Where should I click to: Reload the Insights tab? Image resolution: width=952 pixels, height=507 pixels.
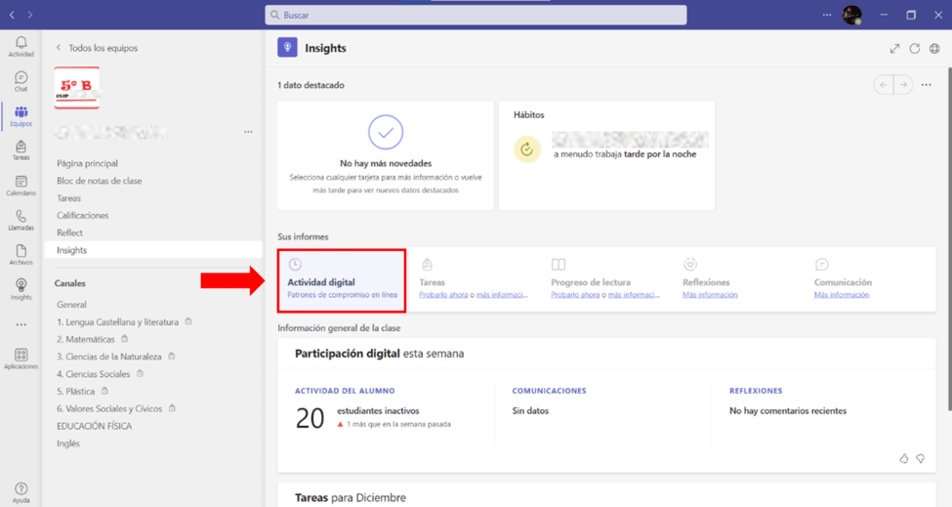[914, 49]
